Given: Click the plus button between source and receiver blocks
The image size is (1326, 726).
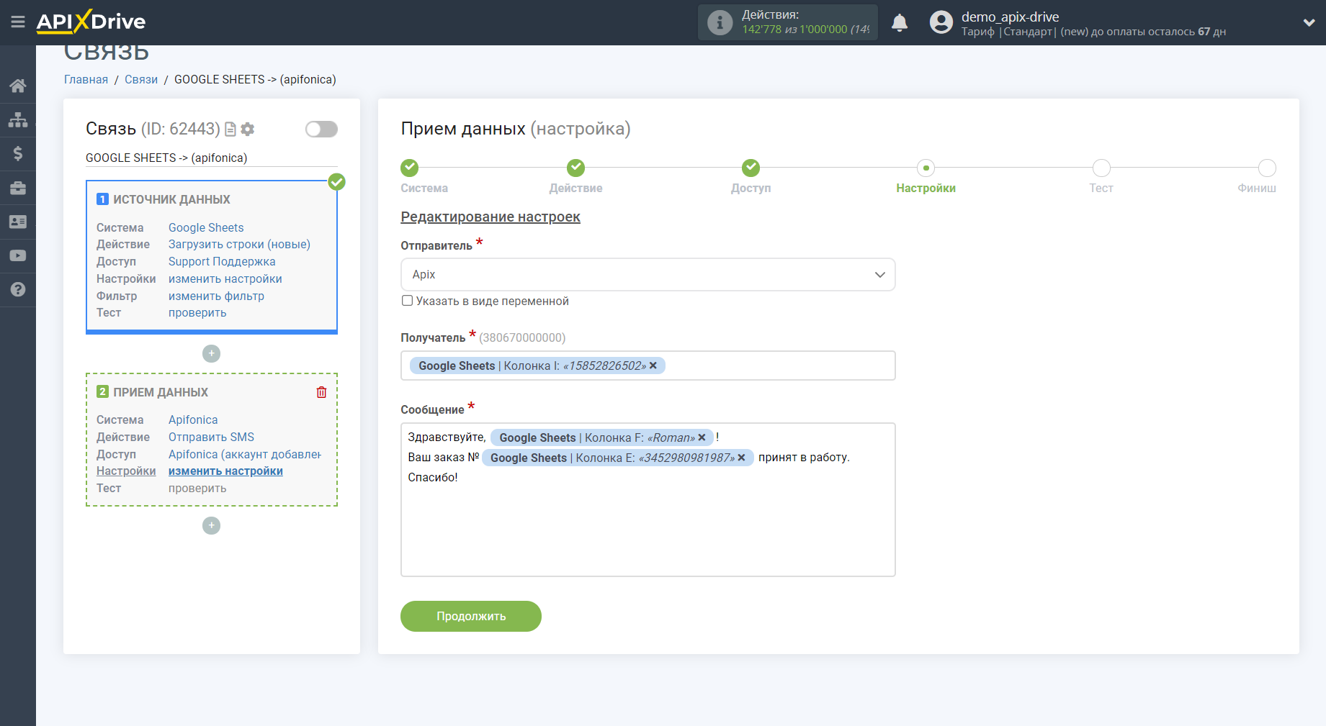Looking at the screenshot, I should click(211, 353).
